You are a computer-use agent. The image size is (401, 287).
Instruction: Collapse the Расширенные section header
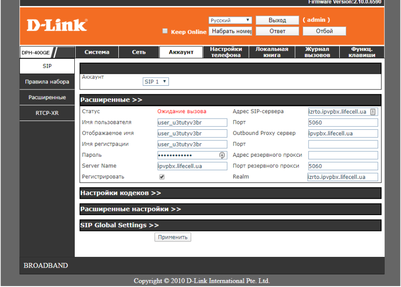tap(230, 100)
